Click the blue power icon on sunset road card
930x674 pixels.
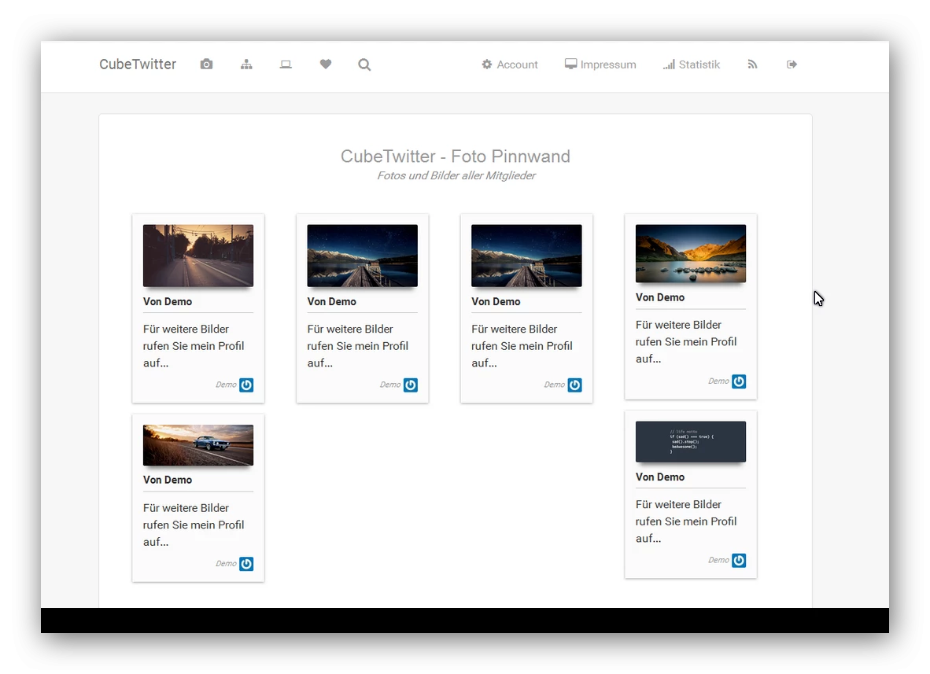click(x=246, y=385)
